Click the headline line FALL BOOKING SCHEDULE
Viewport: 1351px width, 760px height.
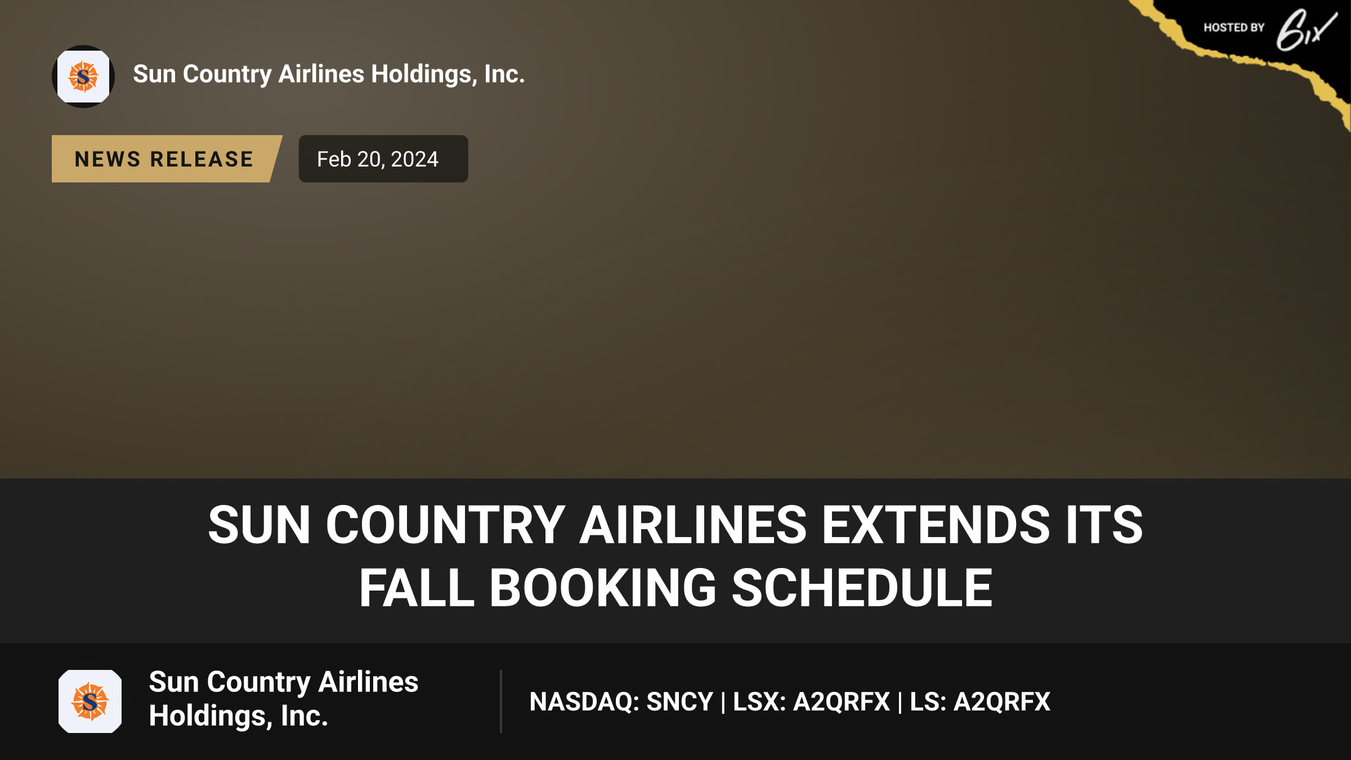675,588
